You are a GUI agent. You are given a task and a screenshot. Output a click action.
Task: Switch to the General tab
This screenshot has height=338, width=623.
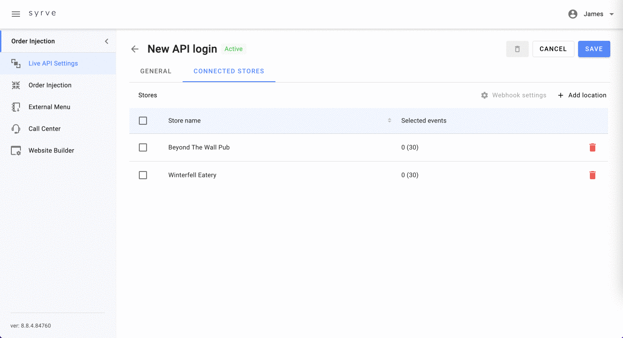tap(156, 71)
